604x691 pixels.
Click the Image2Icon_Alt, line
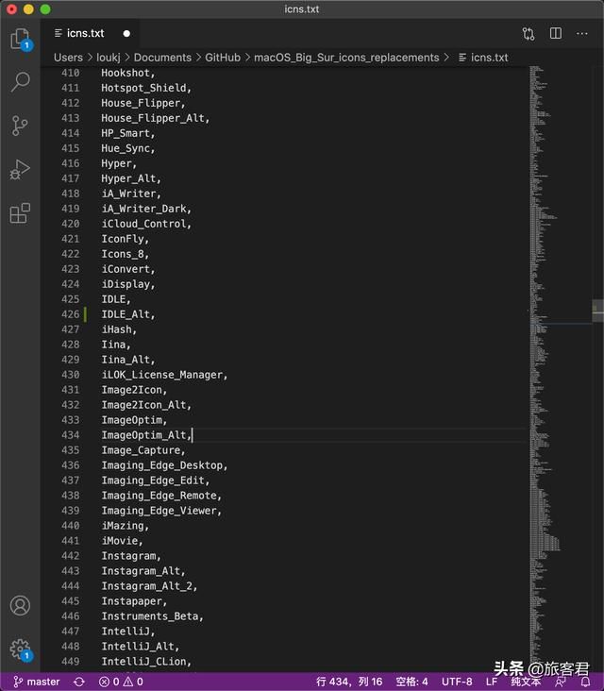tap(146, 405)
